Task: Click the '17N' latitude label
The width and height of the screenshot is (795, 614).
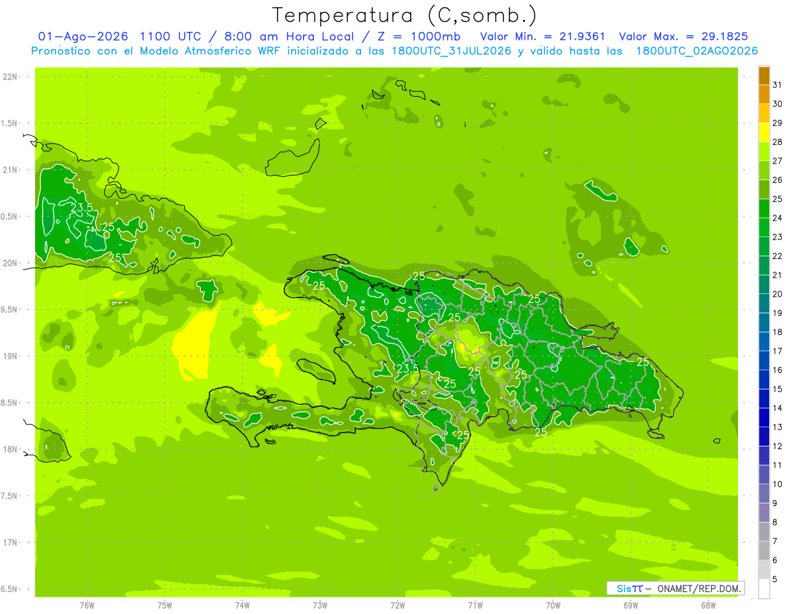Action: click(x=9, y=542)
